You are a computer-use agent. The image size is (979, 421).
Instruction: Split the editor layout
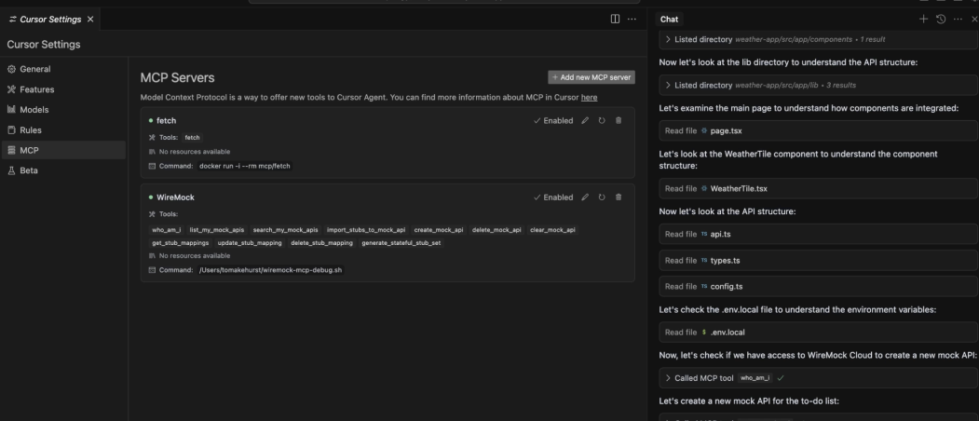(x=615, y=19)
